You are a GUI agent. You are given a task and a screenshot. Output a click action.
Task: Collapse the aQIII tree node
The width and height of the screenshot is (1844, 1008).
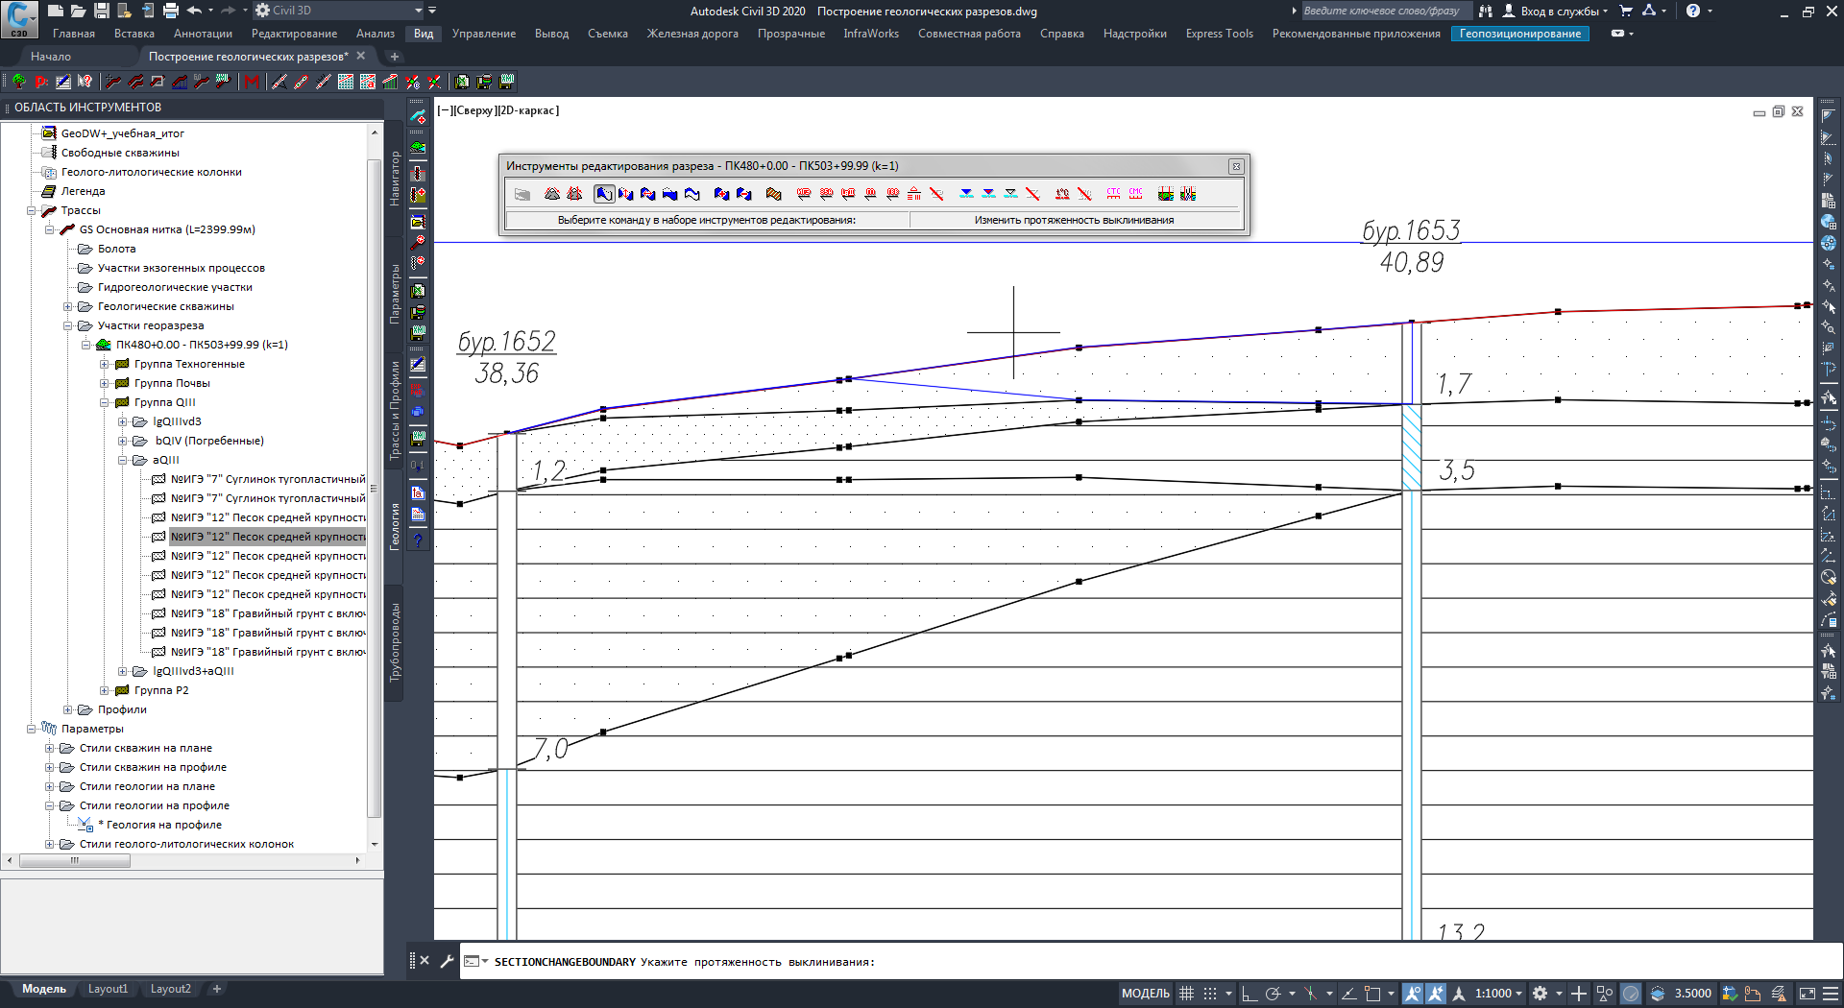tap(123, 460)
